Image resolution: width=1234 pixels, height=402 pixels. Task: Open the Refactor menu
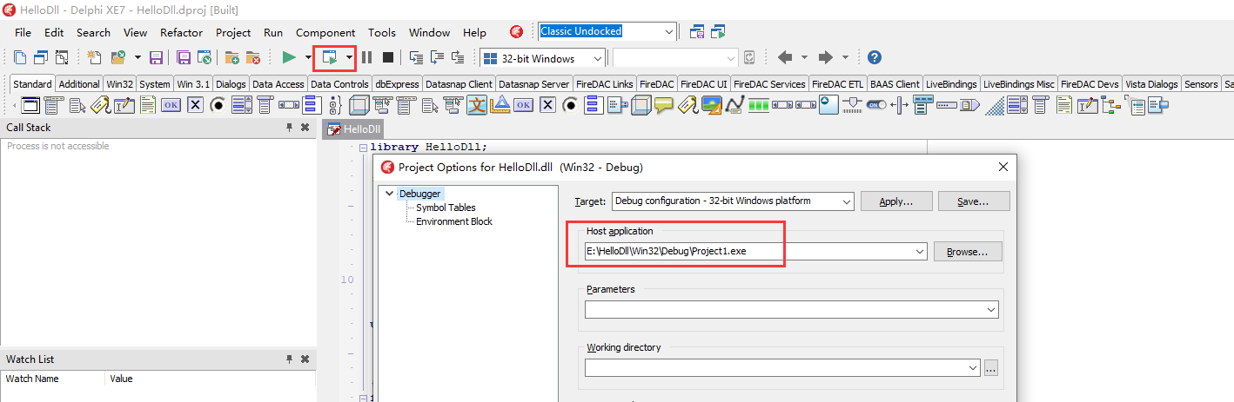coord(181,33)
